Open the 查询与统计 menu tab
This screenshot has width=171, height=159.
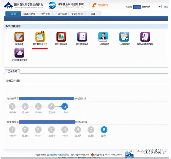(x=77, y=14)
